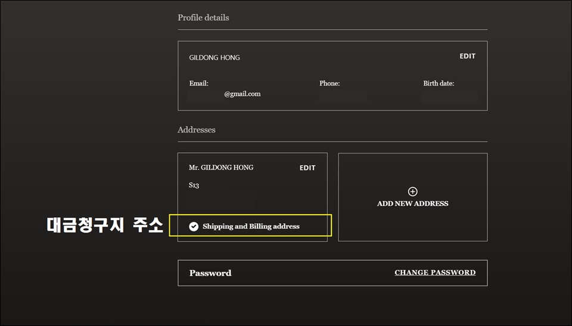
Task: Select the Phone field label
Action: pos(329,83)
